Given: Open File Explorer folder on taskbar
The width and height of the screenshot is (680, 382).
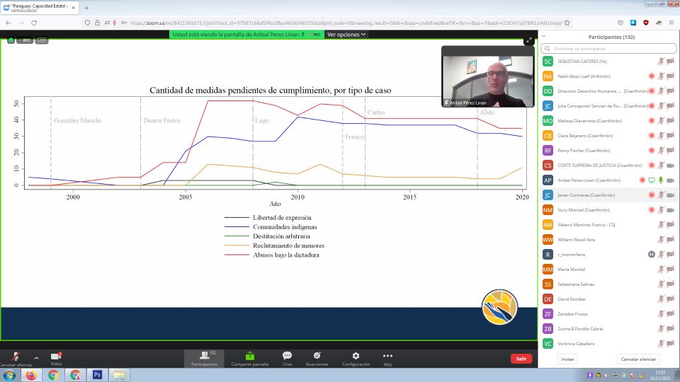Looking at the screenshot, I should pyautogui.click(x=119, y=375).
